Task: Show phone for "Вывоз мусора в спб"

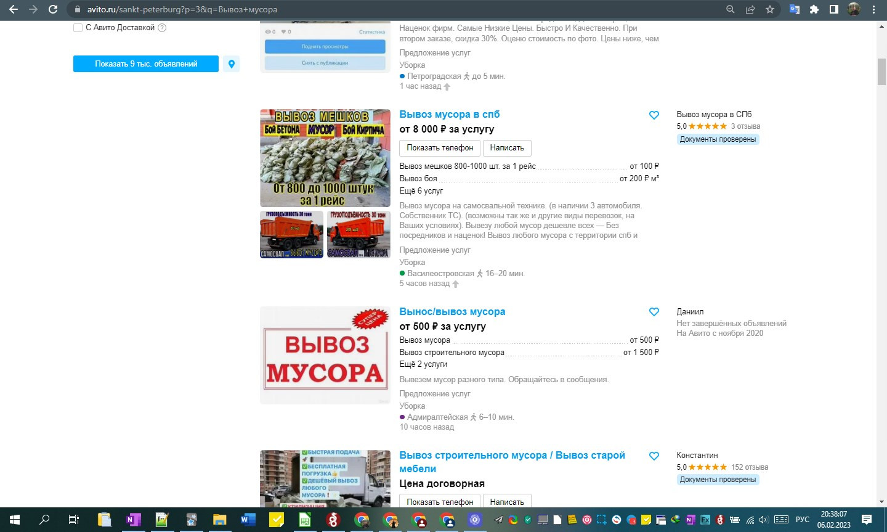Action: (x=440, y=148)
